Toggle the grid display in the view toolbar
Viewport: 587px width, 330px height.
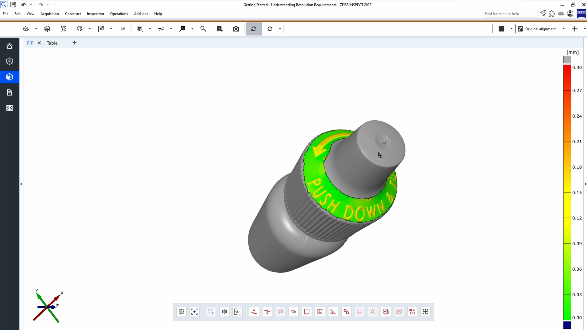[181, 312]
